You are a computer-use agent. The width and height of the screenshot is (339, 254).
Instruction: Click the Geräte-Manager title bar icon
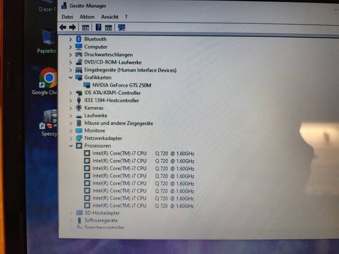[x=64, y=6]
